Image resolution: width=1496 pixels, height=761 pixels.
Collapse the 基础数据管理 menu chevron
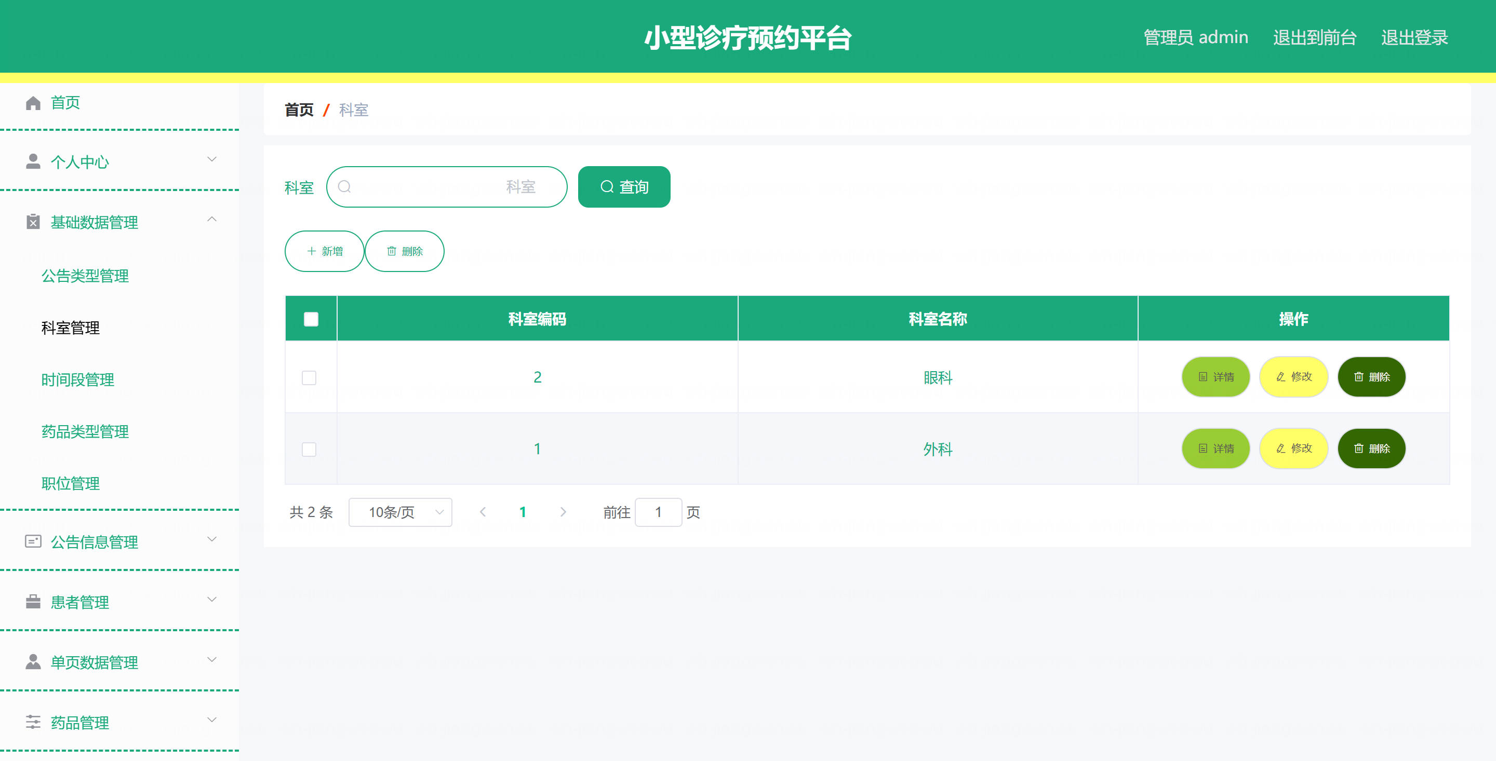pyautogui.click(x=212, y=219)
